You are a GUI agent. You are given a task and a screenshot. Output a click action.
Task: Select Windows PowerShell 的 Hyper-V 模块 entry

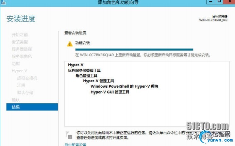124,86
